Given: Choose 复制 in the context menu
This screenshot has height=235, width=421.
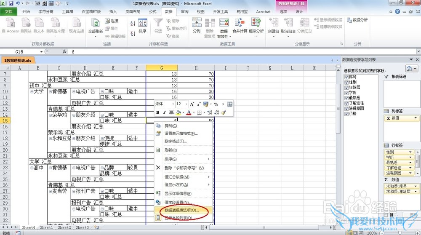Looking at the screenshot, I should coord(171,126).
